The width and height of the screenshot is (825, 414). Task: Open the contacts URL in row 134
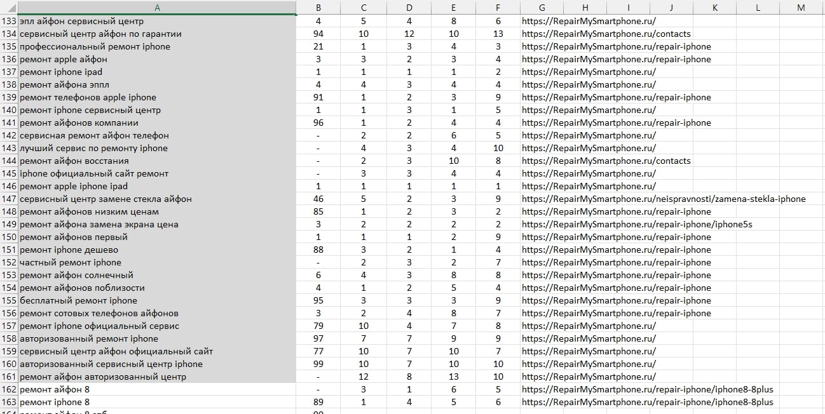tap(606, 34)
